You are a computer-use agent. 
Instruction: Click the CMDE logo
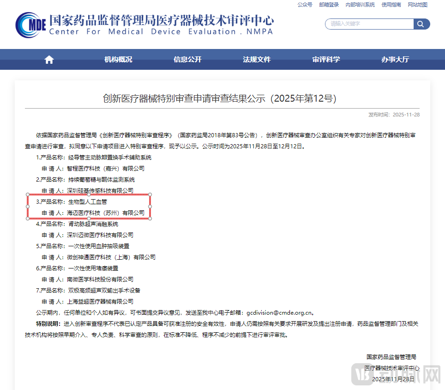click(30, 25)
